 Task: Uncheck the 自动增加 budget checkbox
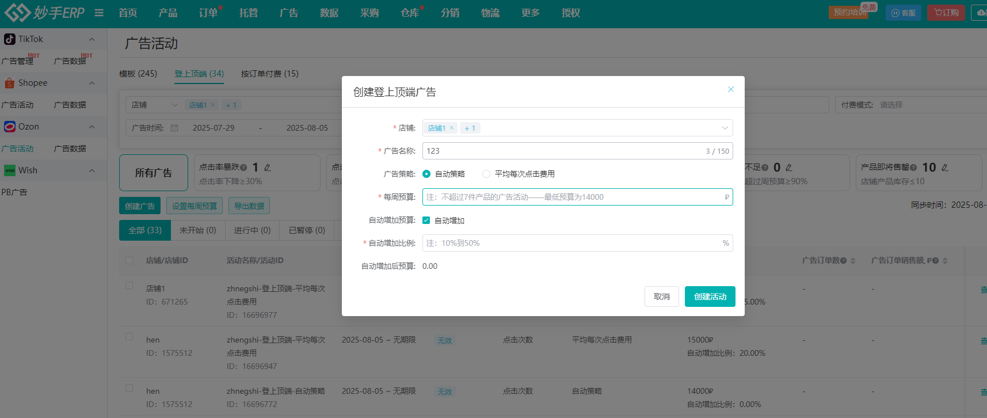[426, 220]
